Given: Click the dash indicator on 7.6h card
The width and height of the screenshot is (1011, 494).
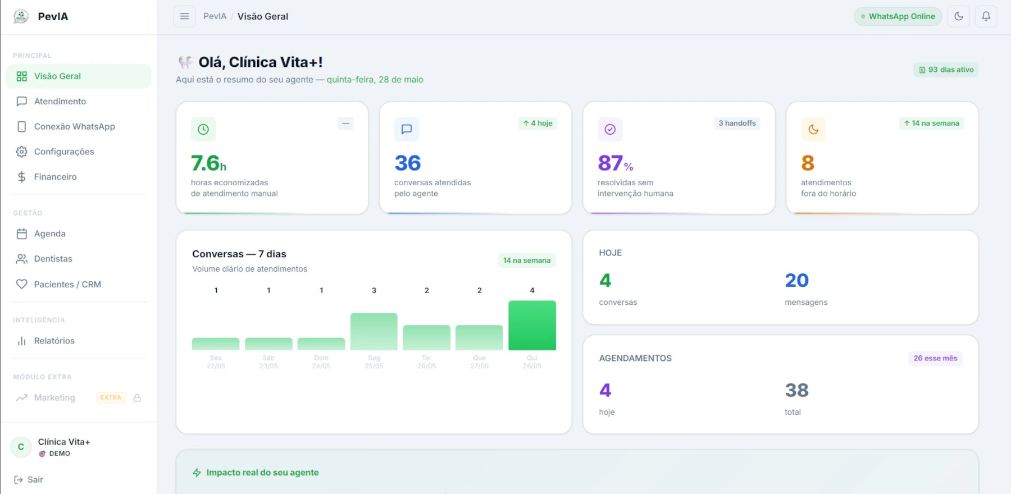Looking at the screenshot, I should (345, 123).
